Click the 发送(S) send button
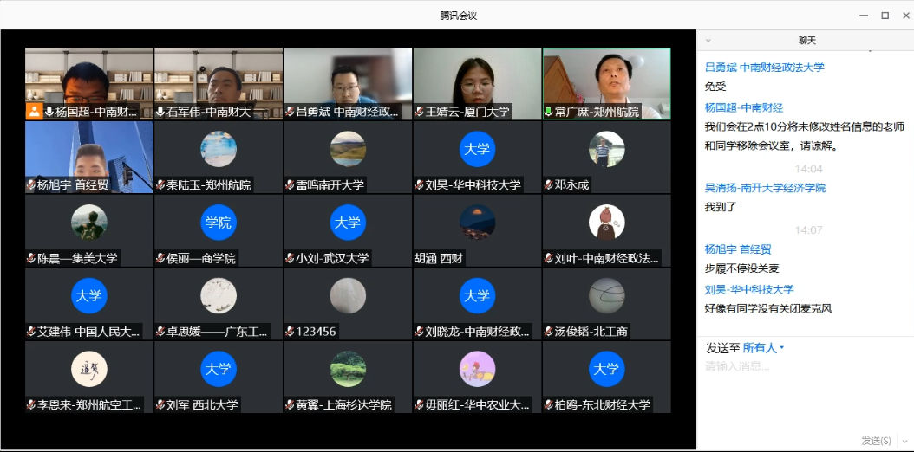This screenshot has width=914, height=452. (876, 441)
